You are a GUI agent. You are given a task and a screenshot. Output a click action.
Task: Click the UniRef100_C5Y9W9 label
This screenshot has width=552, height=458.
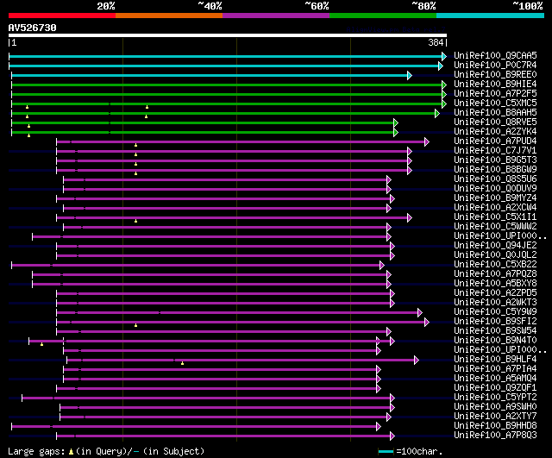pyautogui.click(x=495, y=312)
